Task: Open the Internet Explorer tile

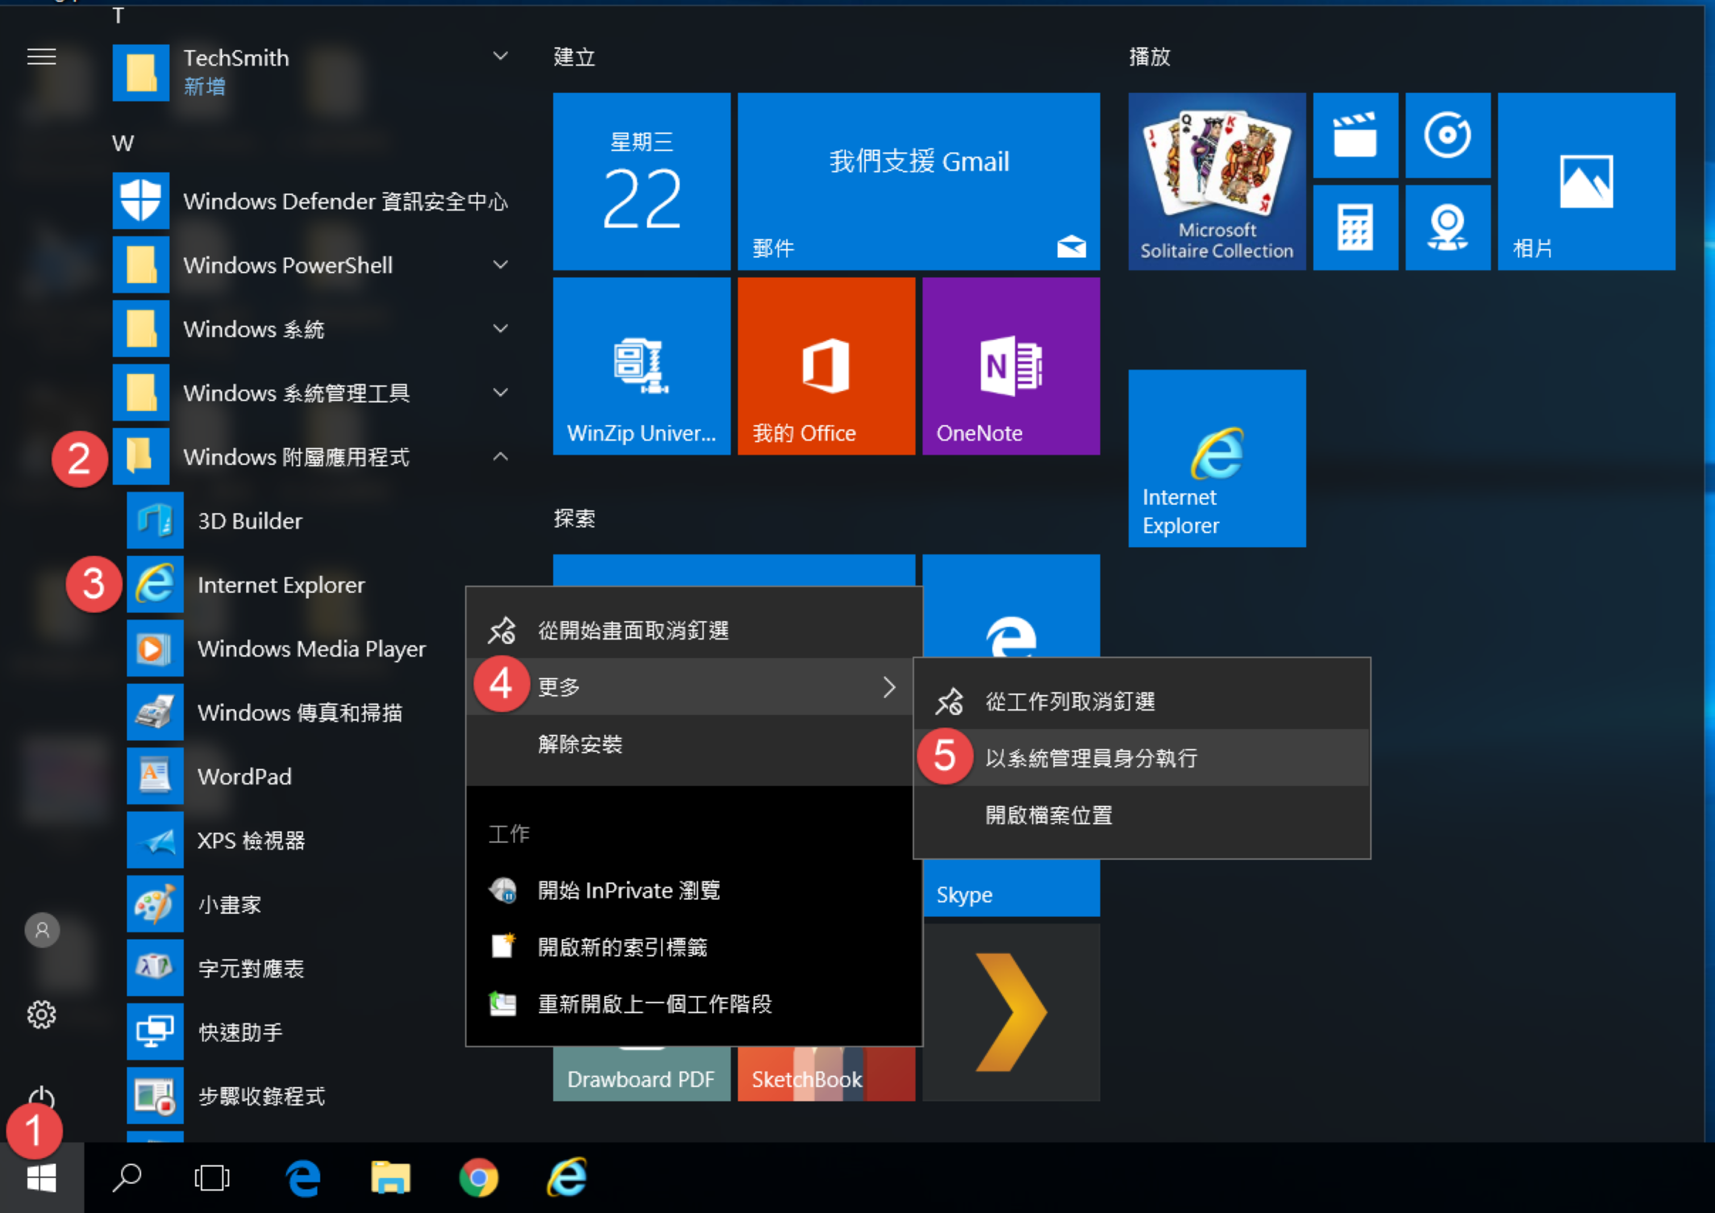Action: [1217, 458]
